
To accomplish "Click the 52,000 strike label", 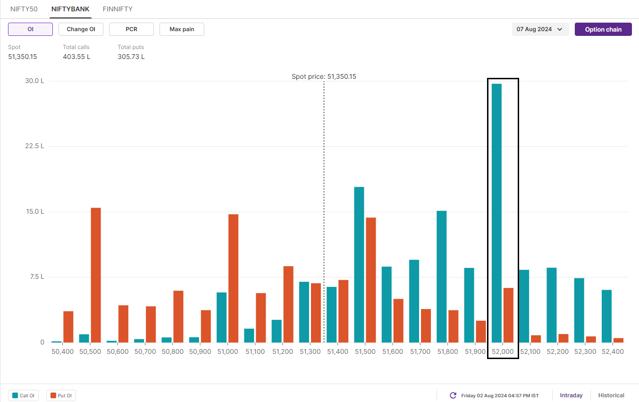I will pyautogui.click(x=502, y=352).
